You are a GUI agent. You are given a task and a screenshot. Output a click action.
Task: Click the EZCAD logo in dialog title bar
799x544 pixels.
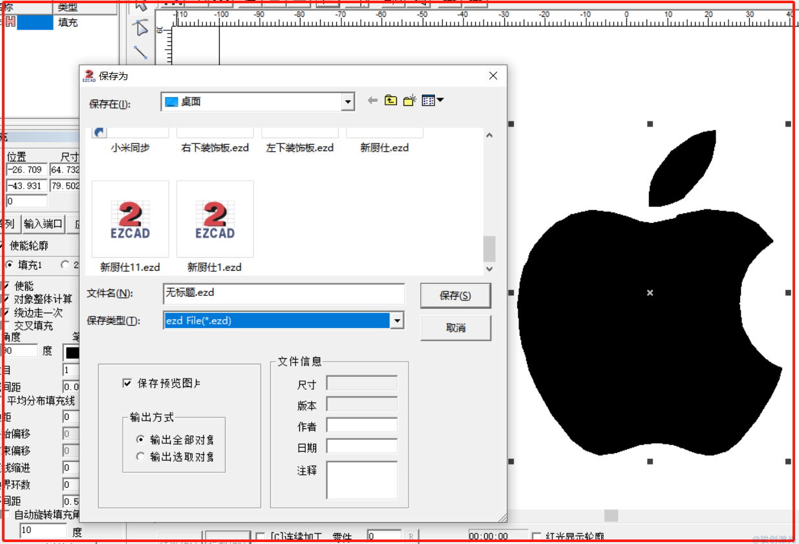[89, 76]
